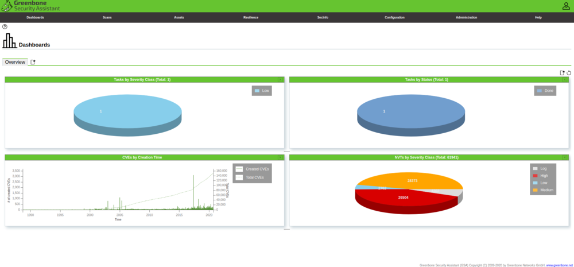Toggle Total CVEs legend entry

(250, 177)
